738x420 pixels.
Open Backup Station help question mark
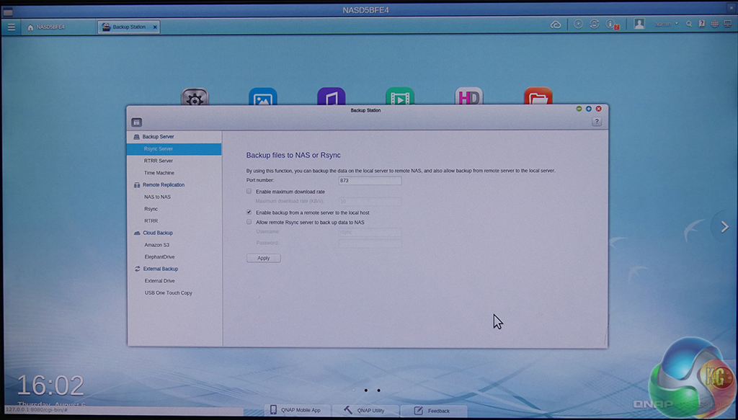tap(596, 122)
